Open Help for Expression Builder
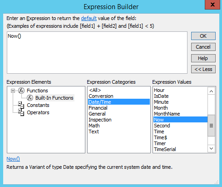This screenshot has height=187, width=222. point(203,58)
